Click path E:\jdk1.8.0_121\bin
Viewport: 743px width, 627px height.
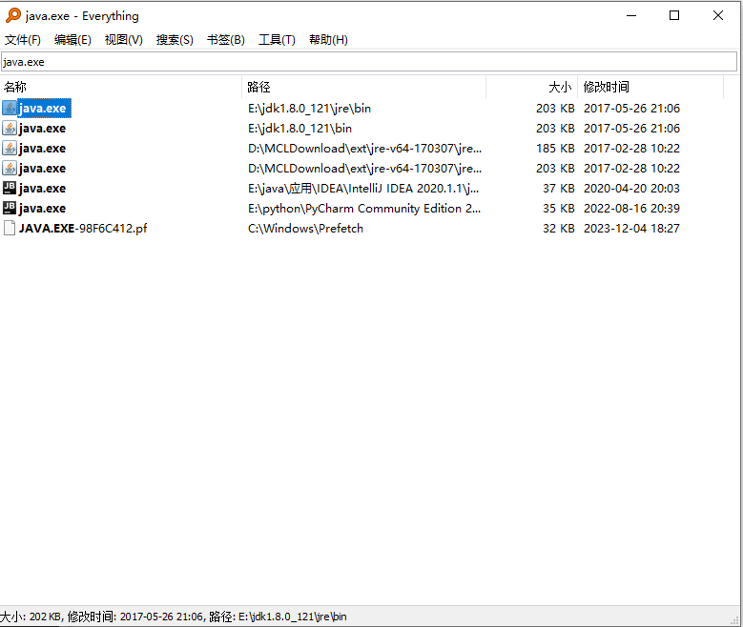click(299, 129)
